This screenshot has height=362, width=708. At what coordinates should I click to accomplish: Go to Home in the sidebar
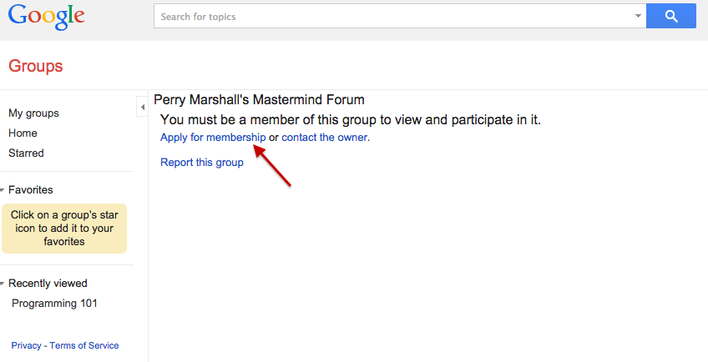point(23,133)
